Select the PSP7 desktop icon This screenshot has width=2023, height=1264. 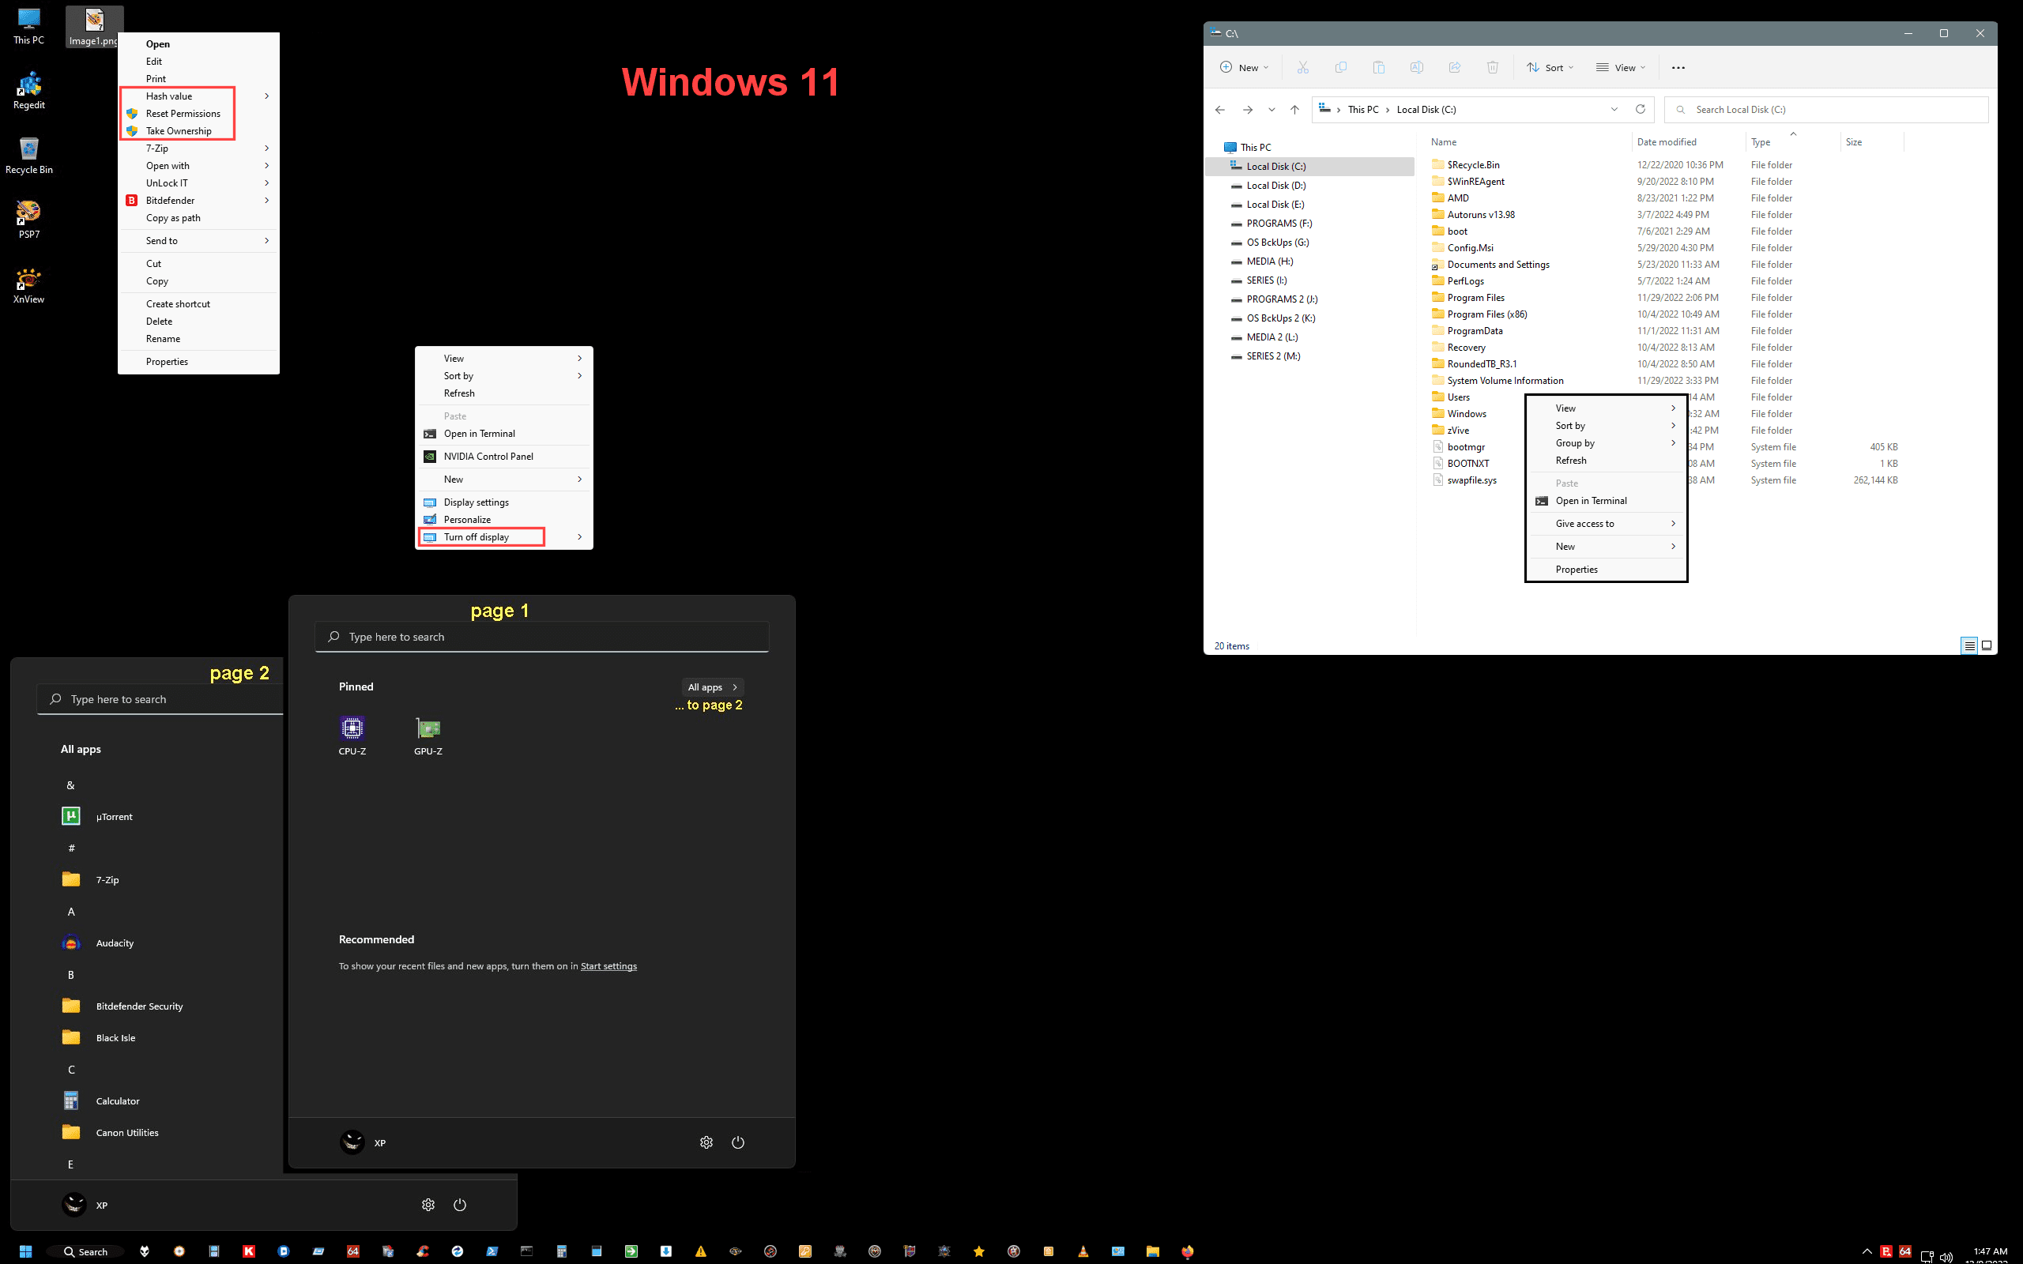[28, 220]
